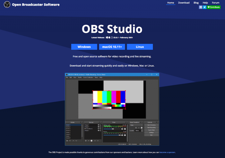The width and height of the screenshot is (225, 158).
Task: Open source properties gear in Sources toolbar
Action: pyautogui.click(x=91, y=141)
